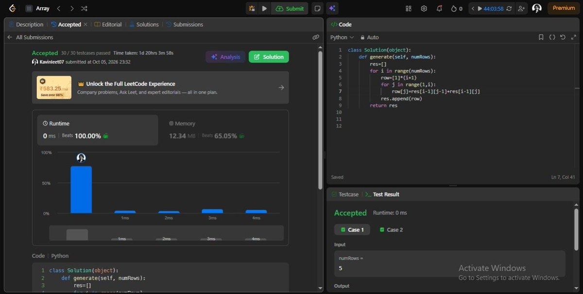Open the Python language dropdown
The width and height of the screenshot is (583, 294).
[342, 37]
